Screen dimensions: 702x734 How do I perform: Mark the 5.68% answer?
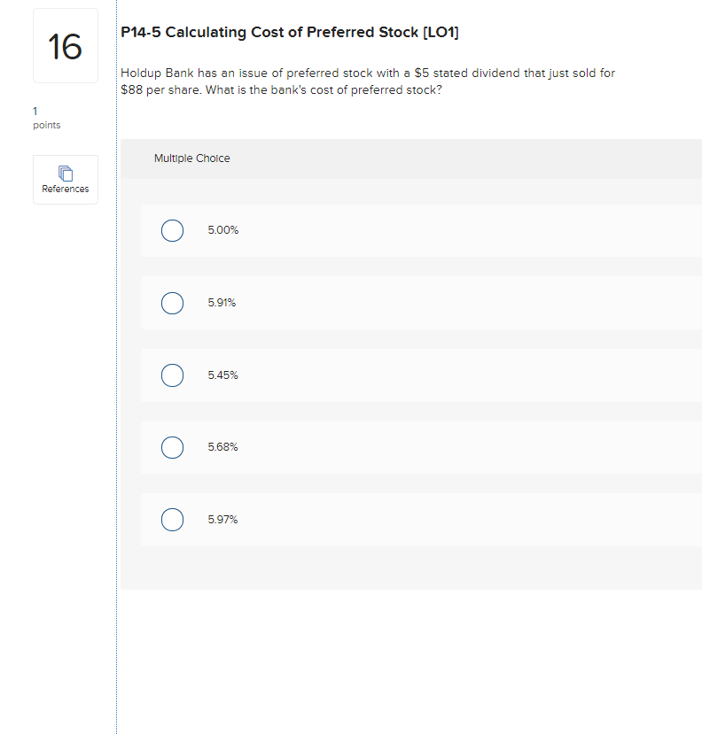click(x=172, y=447)
